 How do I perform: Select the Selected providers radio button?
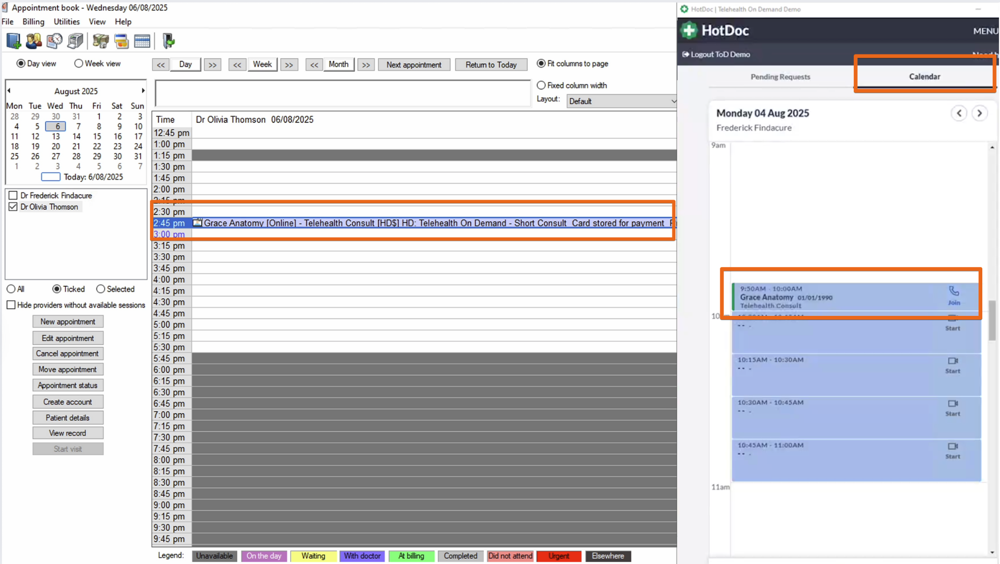[x=100, y=289]
